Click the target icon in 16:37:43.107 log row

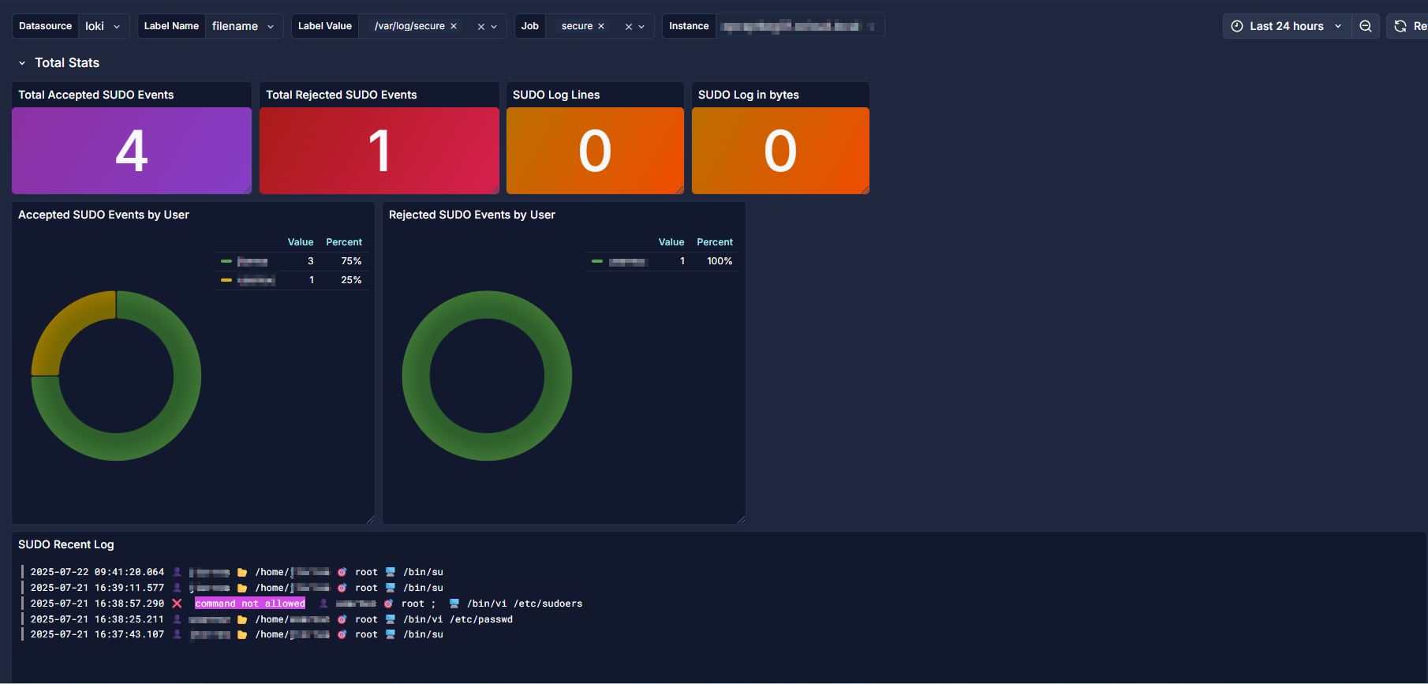[342, 634]
